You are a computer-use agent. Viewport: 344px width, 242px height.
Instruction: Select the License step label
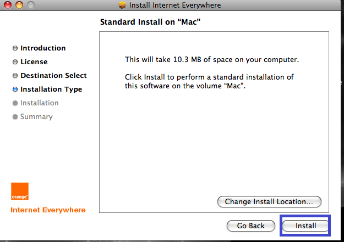pos(34,61)
